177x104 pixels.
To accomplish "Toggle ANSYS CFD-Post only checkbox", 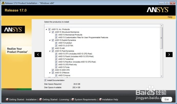I will pos(56,65).
